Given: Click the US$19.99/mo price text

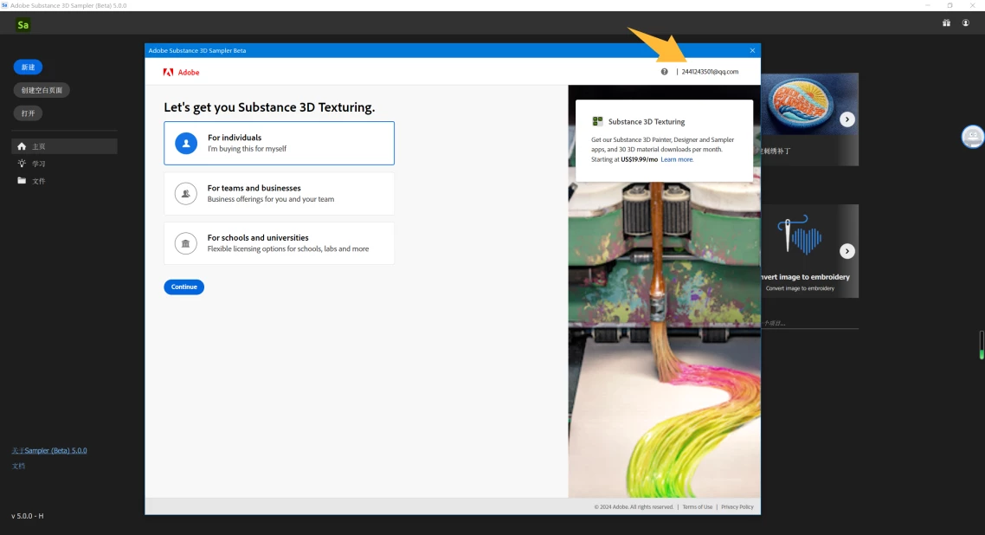Looking at the screenshot, I should (639, 159).
